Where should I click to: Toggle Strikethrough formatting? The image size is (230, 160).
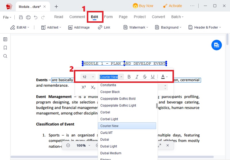(x=145, y=77)
